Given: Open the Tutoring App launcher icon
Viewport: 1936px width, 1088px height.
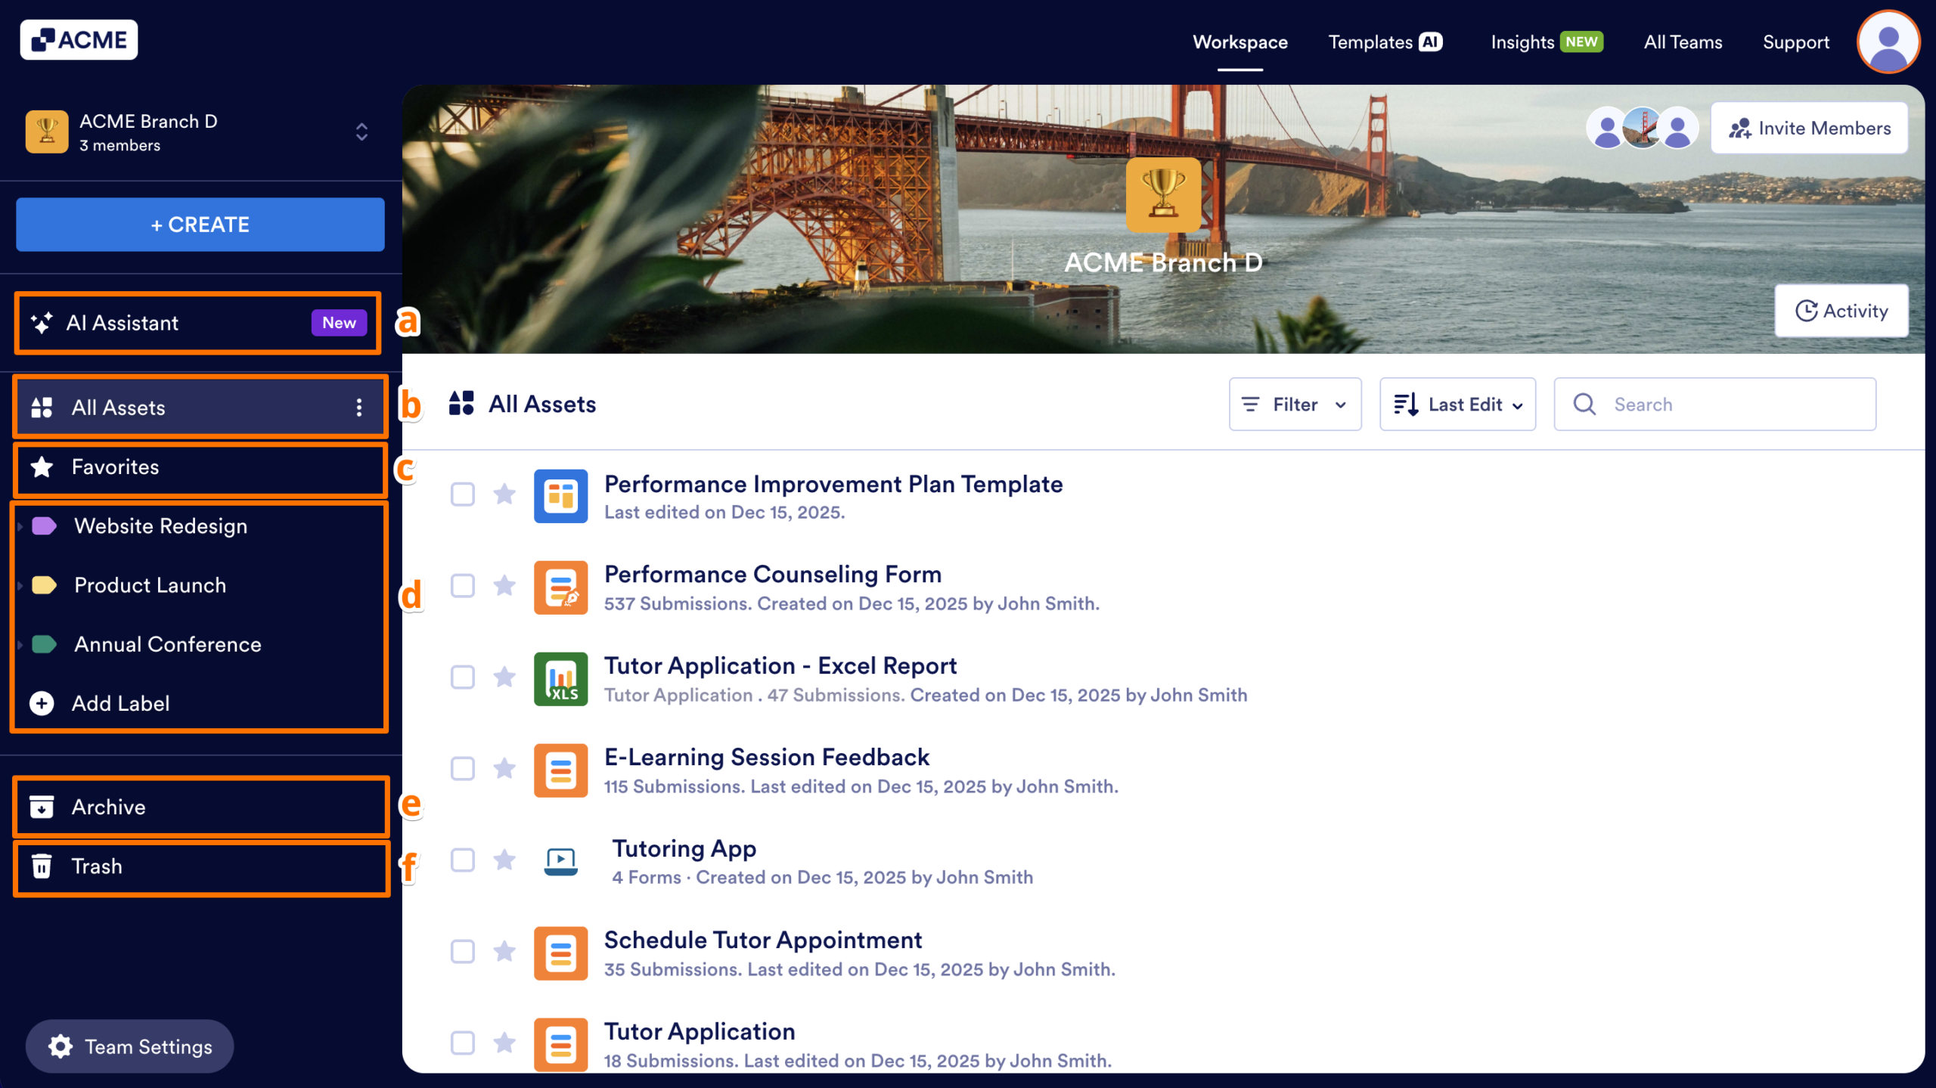Looking at the screenshot, I should [x=560, y=861].
